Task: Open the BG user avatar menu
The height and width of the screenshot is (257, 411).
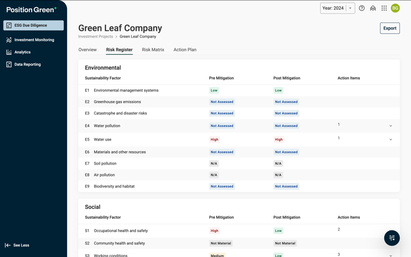Action: (x=395, y=8)
